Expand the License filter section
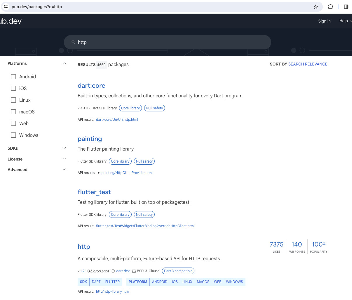This screenshot has height=300, width=352. coord(64,159)
